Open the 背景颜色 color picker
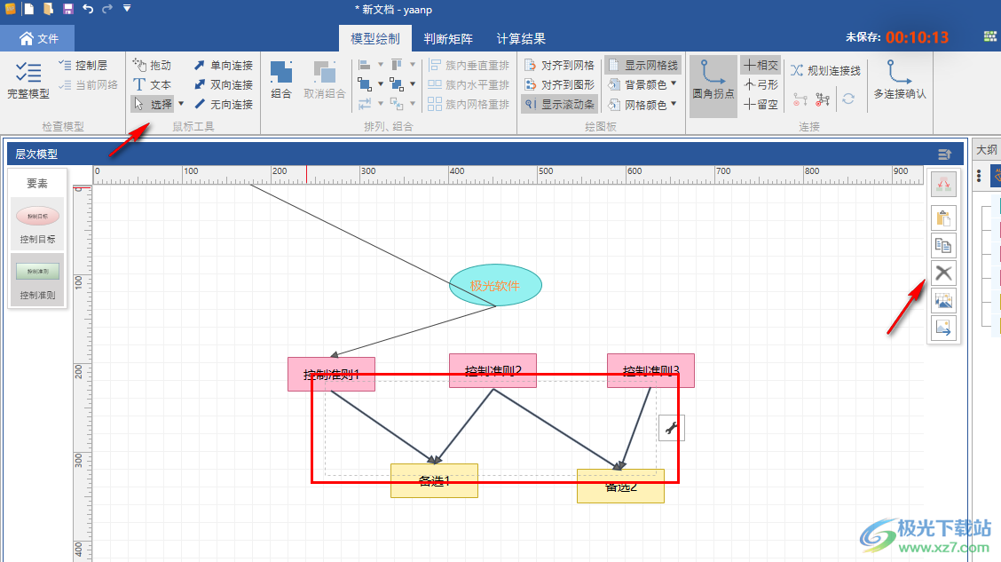1001x562 pixels. click(642, 84)
